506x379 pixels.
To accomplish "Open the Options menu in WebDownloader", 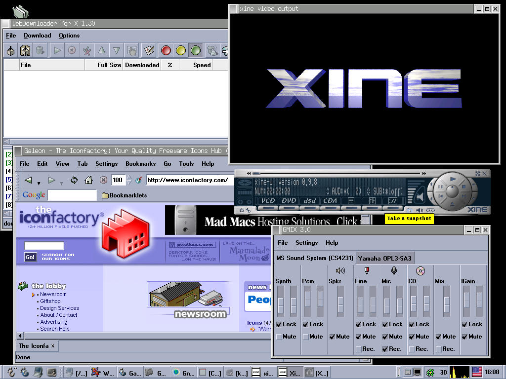I will pyautogui.click(x=69, y=36).
